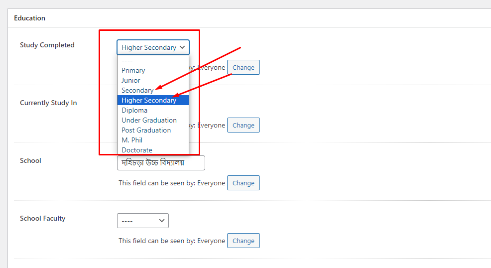
Task: Click the School Faculty chevron arrow
Action: (x=161, y=220)
